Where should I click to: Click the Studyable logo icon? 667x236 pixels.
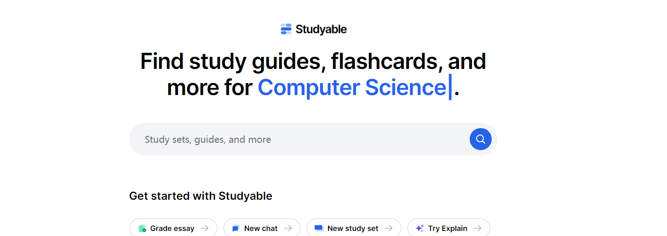286,29
